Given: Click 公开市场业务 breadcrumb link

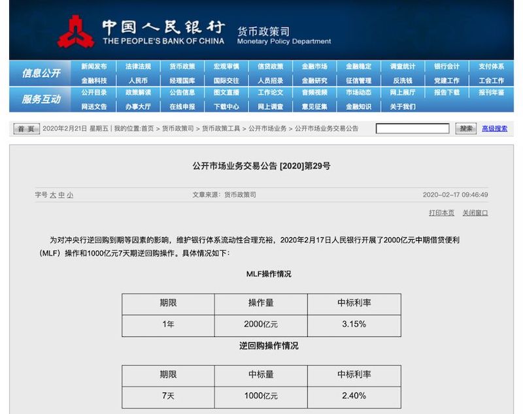Looking at the screenshot, I should (268, 129).
